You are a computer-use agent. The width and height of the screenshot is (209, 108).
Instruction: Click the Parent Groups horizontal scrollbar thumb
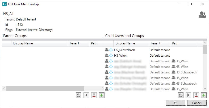tap(45, 88)
